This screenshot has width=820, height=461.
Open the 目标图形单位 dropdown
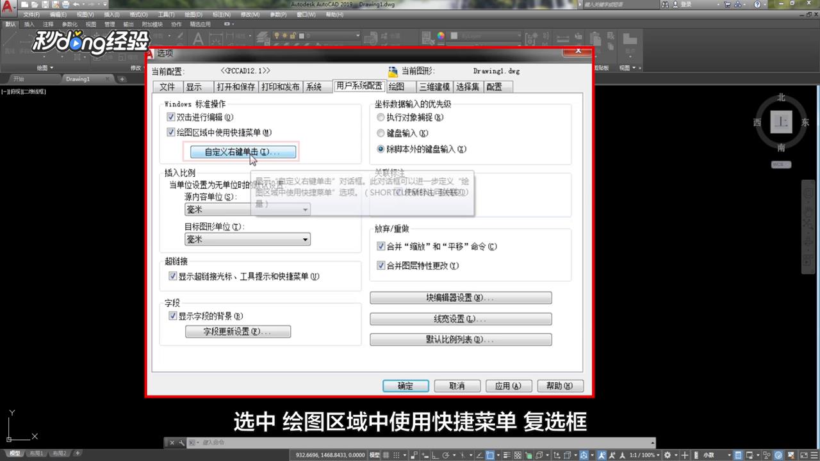point(247,239)
